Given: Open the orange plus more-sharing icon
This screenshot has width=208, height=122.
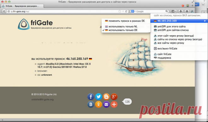Looking at the screenshot, I should pyautogui.click(x=114, y=104).
